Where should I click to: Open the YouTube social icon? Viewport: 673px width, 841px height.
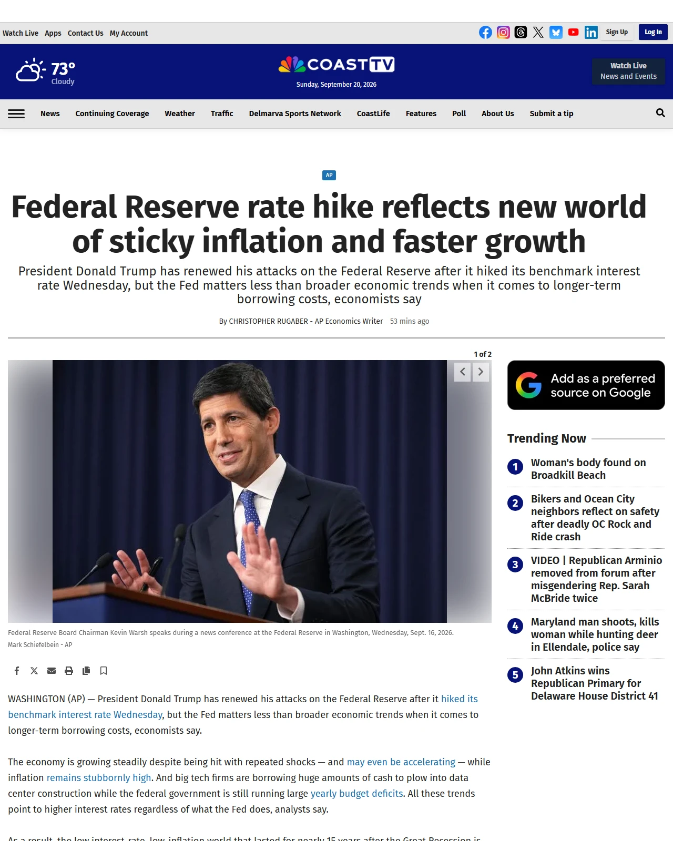[574, 33]
